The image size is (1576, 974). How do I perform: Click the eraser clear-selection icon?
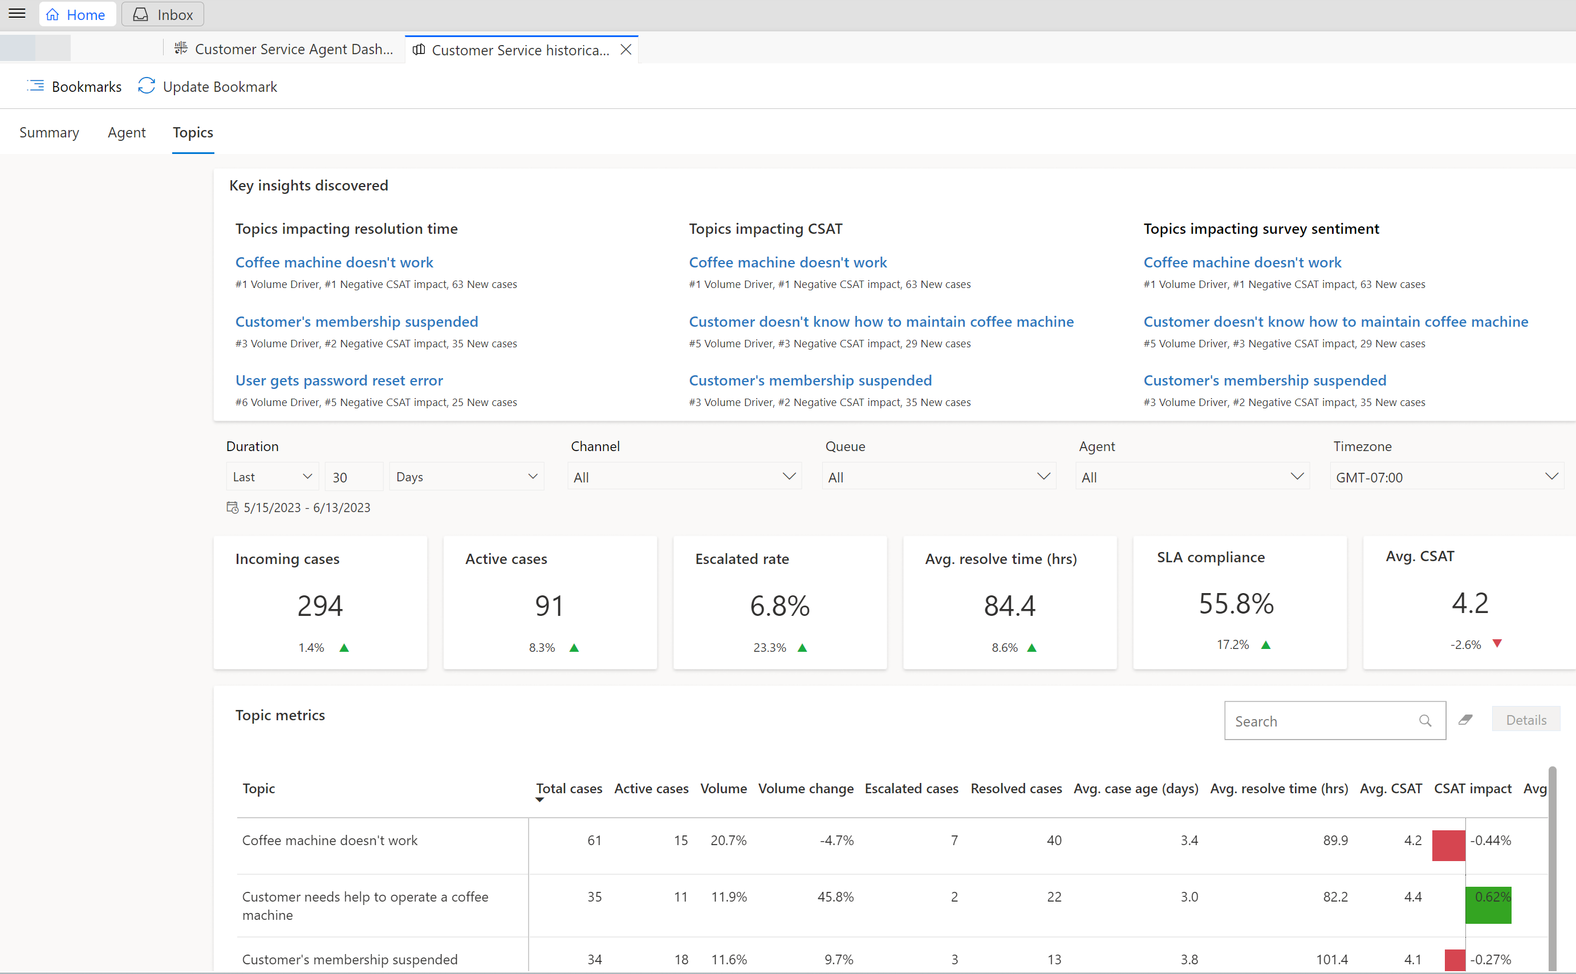tap(1465, 720)
